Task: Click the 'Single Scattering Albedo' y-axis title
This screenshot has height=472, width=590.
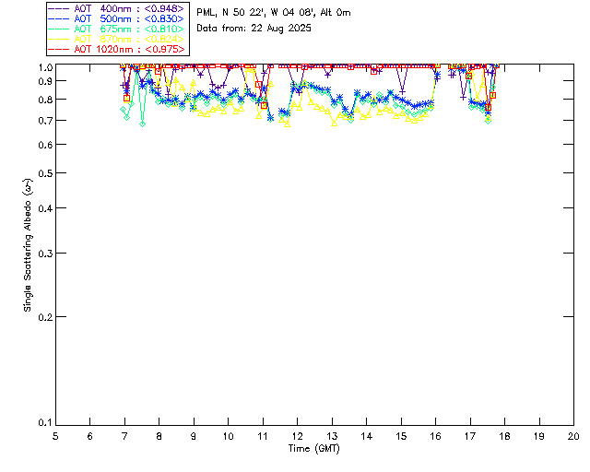Action: [29, 245]
